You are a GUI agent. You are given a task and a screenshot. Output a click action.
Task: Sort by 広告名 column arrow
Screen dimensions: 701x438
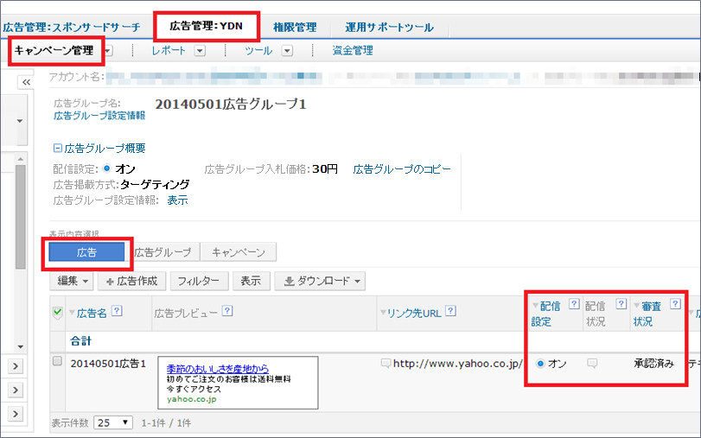coord(72,313)
